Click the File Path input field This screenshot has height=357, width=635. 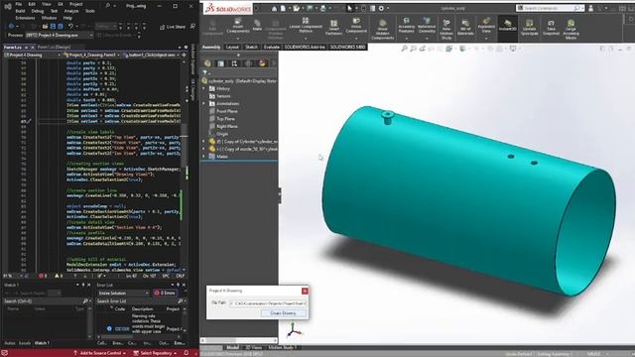pyautogui.click(x=269, y=303)
